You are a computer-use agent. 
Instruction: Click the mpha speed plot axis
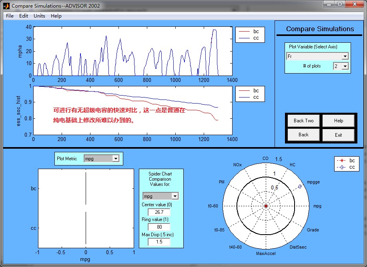133,51
